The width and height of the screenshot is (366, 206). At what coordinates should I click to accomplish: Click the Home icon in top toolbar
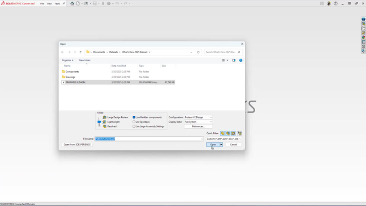(x=72, y=4)
